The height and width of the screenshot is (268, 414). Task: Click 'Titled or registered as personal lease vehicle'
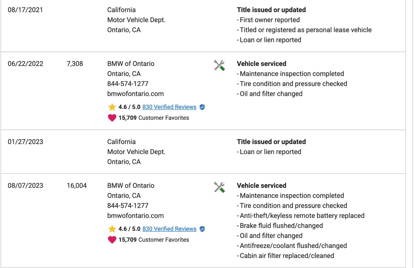pos(304,30)
